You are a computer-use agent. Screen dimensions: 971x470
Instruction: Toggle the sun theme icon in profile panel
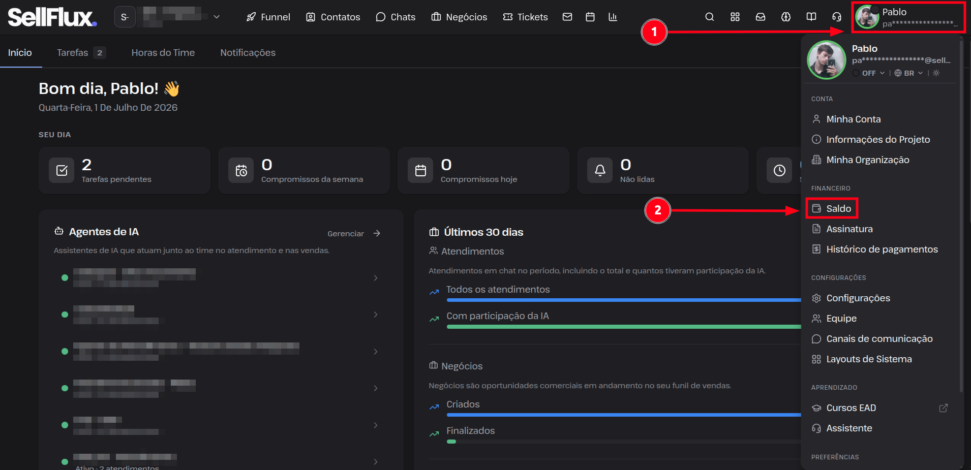click(x=936, y=73)
